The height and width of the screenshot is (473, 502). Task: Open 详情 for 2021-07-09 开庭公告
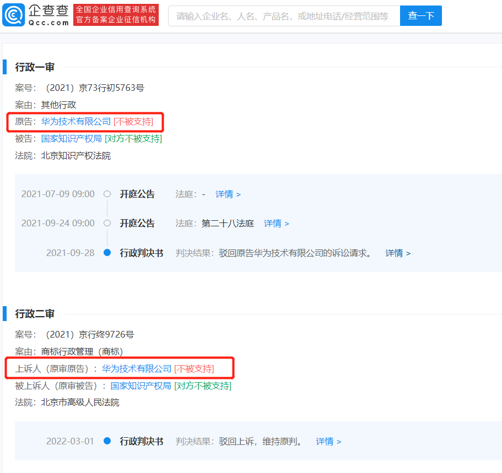click(x=228, y=194)
